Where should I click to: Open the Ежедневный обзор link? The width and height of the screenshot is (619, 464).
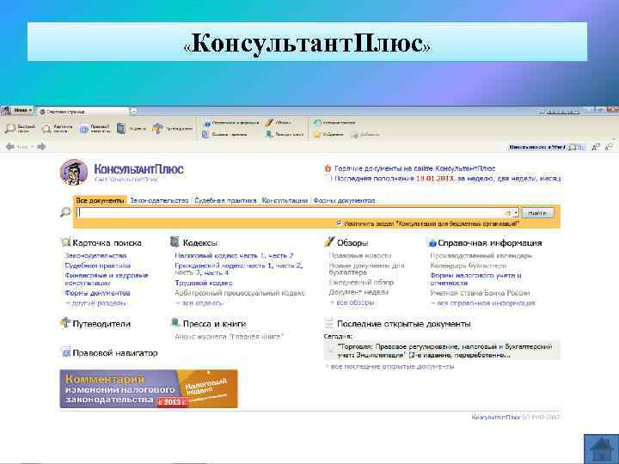(361, 282)
